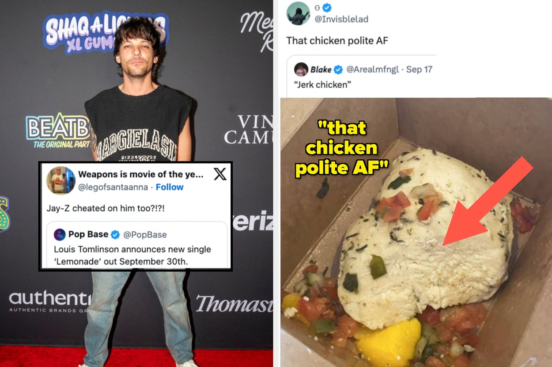Image resolution: width=552 pixels, height=367 pixels.
Task: Click the @PopBase handle
Action: pos(145,234)
